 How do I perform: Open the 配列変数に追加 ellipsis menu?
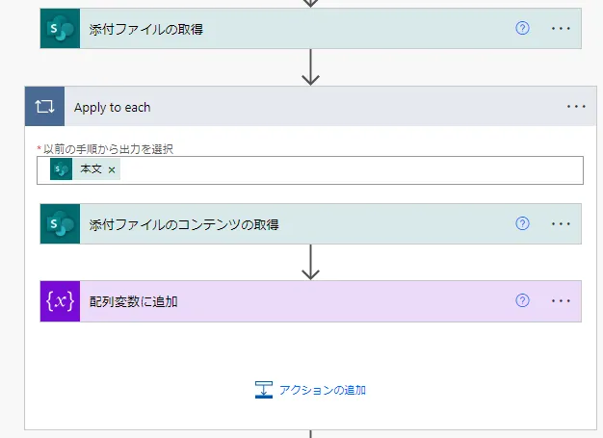coord(562,301)
